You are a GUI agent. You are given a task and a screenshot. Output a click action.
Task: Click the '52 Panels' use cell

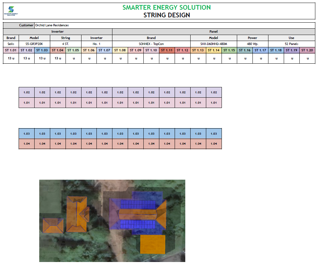tap(291, 44)
